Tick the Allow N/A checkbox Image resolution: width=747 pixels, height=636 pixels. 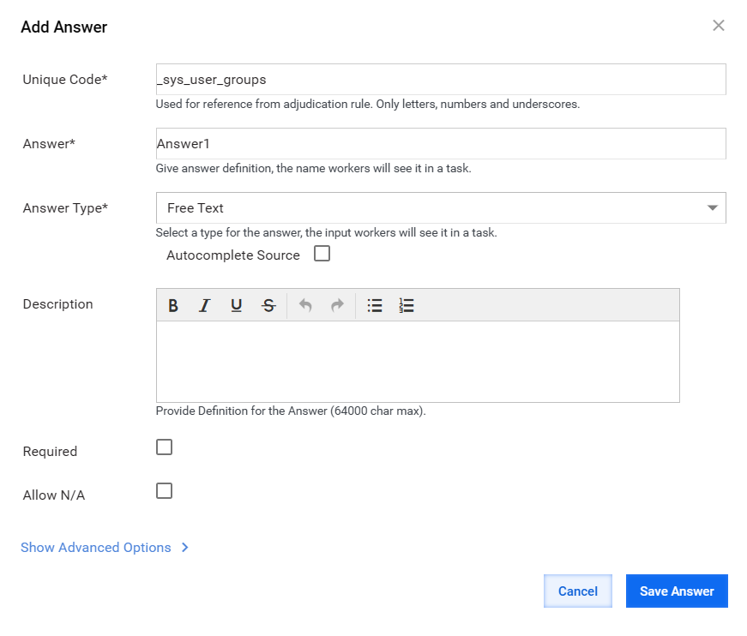click(165, 491)
